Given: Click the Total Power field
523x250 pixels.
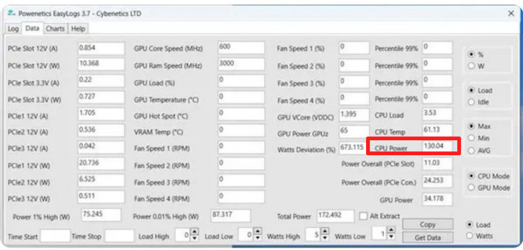Looking at the screenshot, I should tap(335, 216).
